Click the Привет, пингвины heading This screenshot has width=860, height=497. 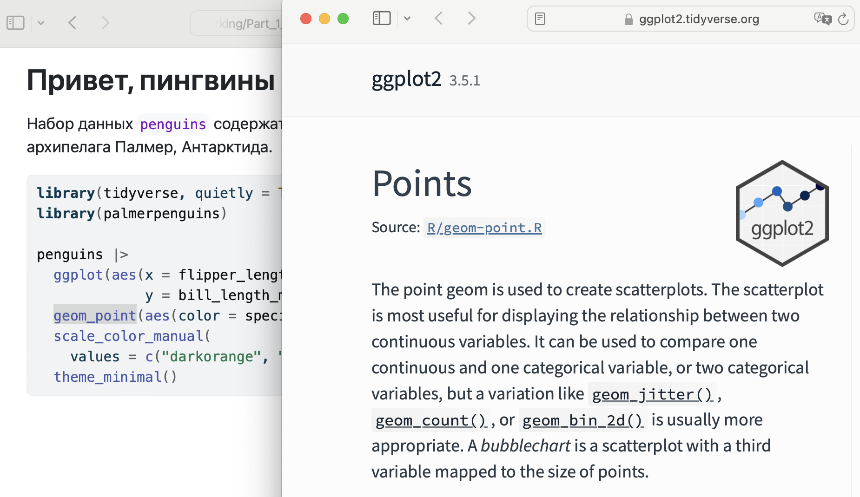pyautogui.click(x=151, y=80)
